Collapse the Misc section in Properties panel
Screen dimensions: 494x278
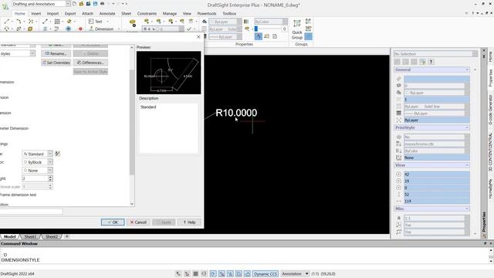467,208
